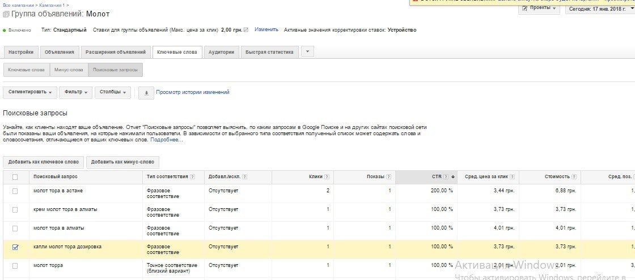Toggle the select-all header checkbox
635x280 pixels.
(x=15, y=177)
